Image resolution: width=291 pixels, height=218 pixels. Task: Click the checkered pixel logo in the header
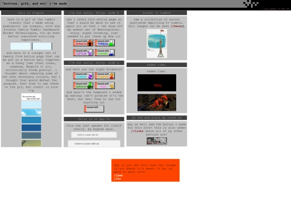click(x=251, y=4)
